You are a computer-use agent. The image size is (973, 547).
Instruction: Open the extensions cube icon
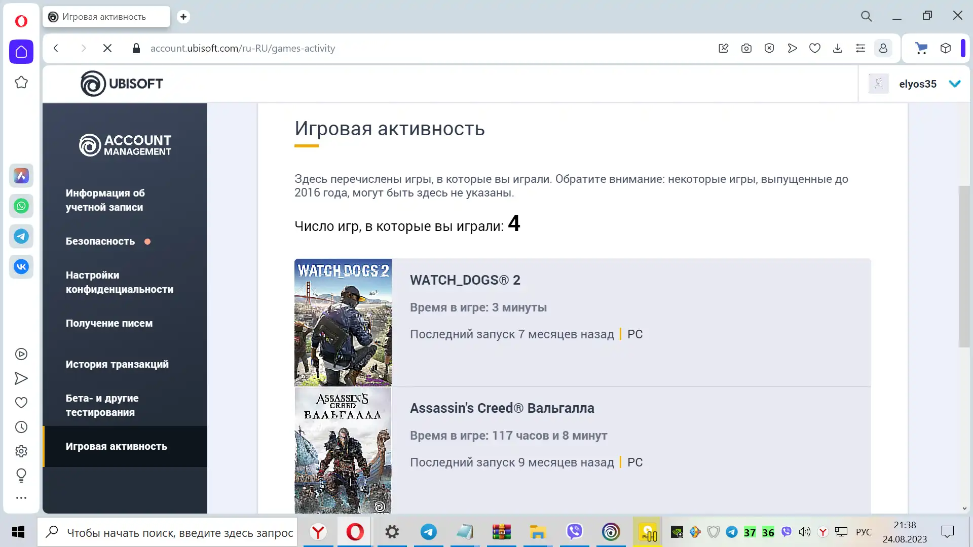[946, 48]
